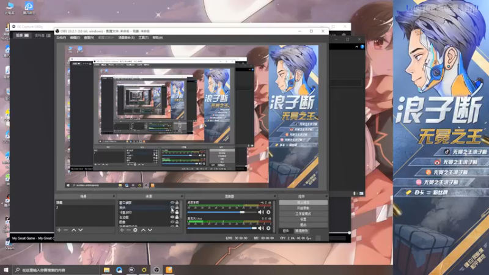
Task: Open the Windows Start menu
Action: (x=6, y=270)
